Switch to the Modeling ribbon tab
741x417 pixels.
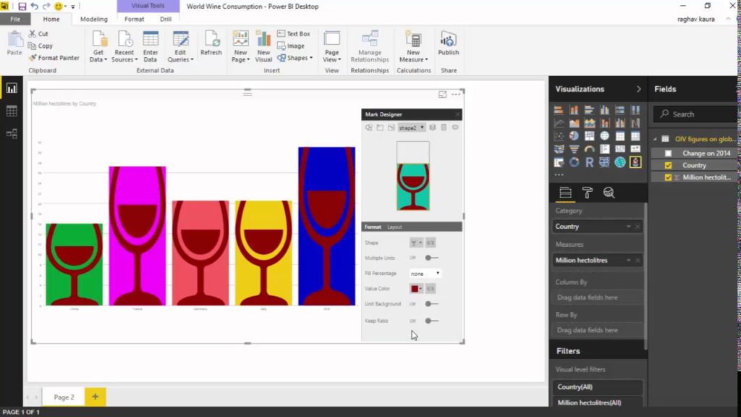click(93, 19)
